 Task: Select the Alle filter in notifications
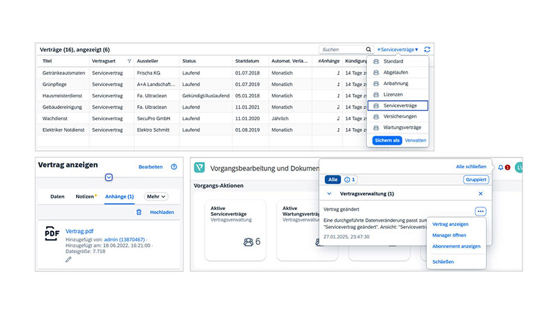333,179
